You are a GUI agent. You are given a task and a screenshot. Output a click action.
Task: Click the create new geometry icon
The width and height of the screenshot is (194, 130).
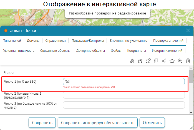point(148,61)
